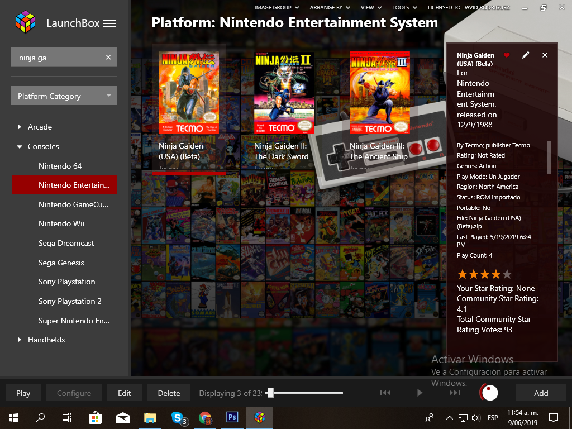Show hidden system tray icons
The height and width of the screenshot is (429, 572).
[450, 418]
